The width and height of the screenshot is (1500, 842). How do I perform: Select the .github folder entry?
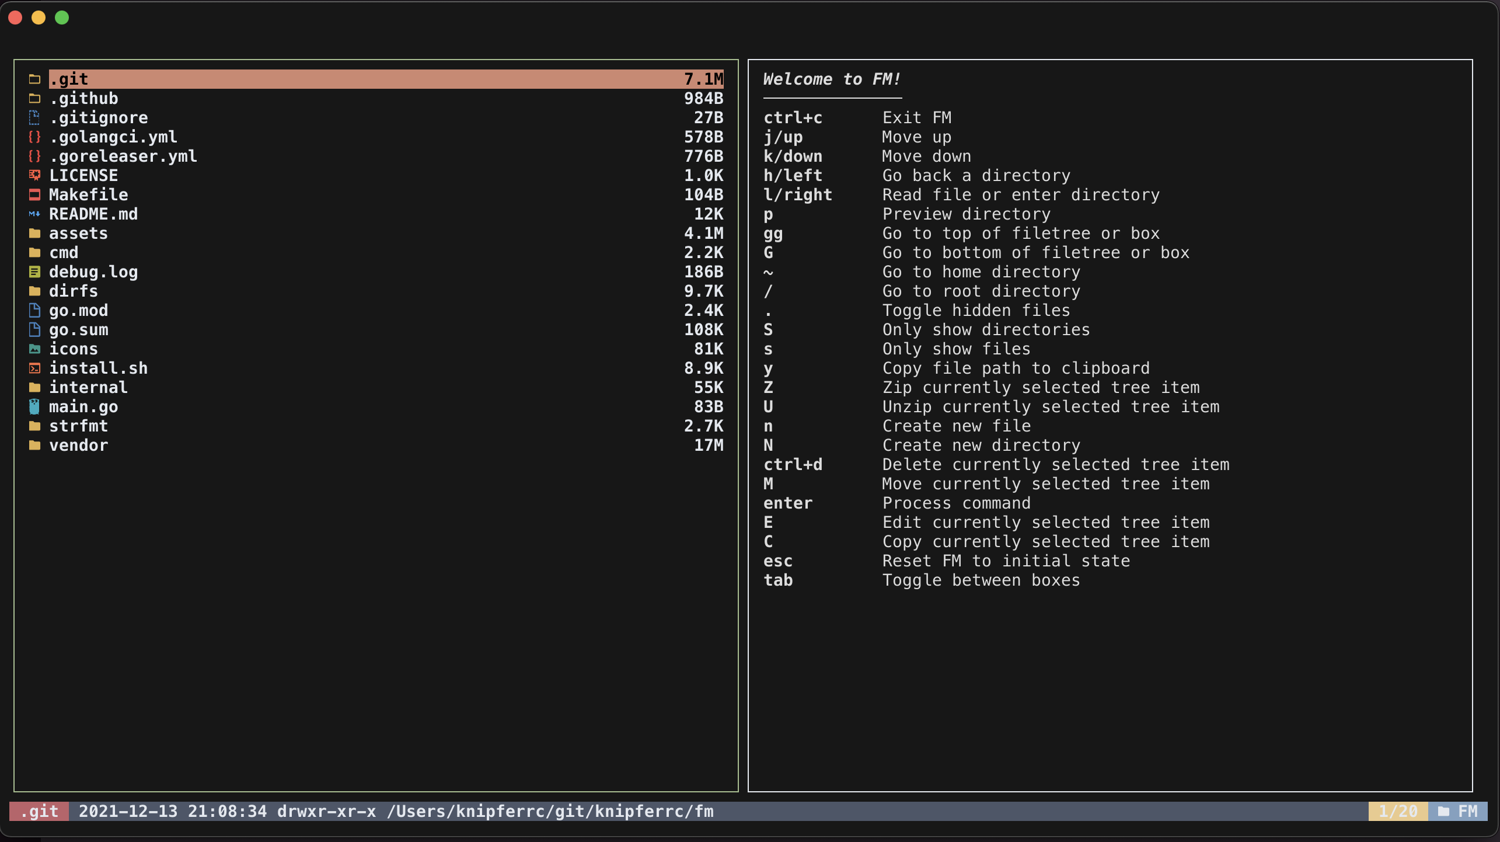point(83,98)
